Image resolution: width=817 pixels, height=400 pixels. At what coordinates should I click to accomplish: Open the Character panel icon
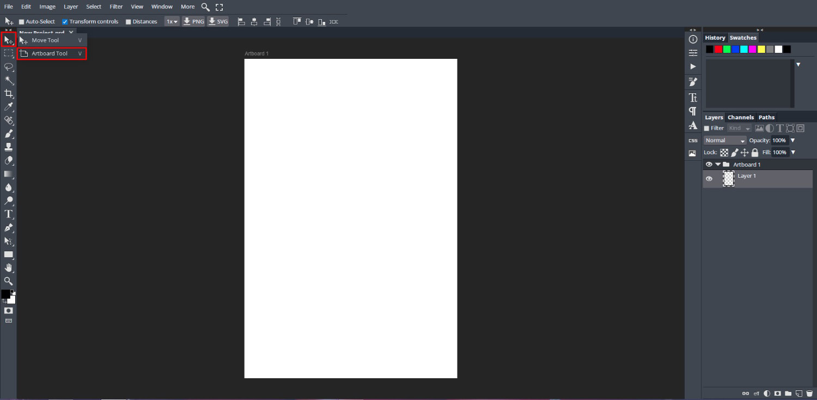[693, 98]
